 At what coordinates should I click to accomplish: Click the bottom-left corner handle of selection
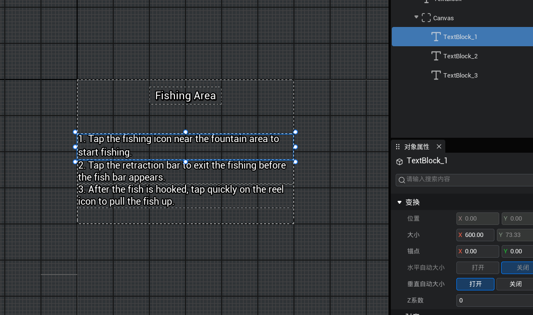pos(75,162)
